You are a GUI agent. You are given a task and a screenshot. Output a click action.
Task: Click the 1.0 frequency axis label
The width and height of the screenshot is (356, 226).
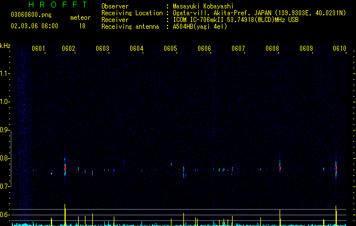pos(5,102)
